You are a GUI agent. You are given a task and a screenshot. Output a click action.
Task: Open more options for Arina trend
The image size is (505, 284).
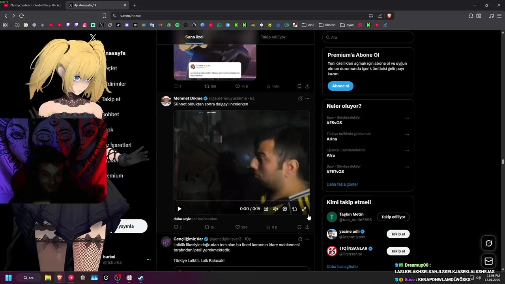(407, 135)
